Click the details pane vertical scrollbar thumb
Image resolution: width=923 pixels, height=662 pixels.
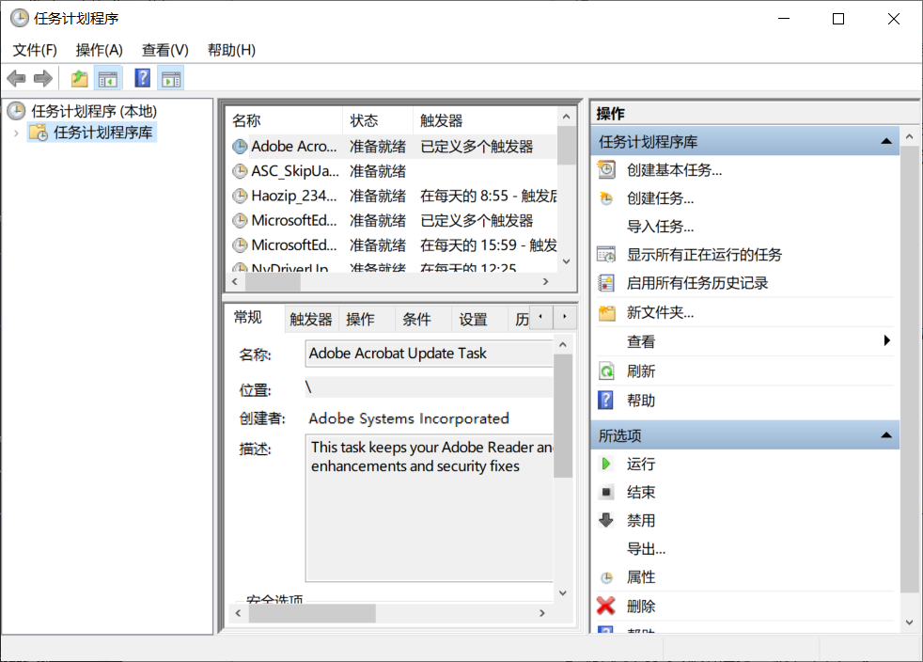point(563,416)
